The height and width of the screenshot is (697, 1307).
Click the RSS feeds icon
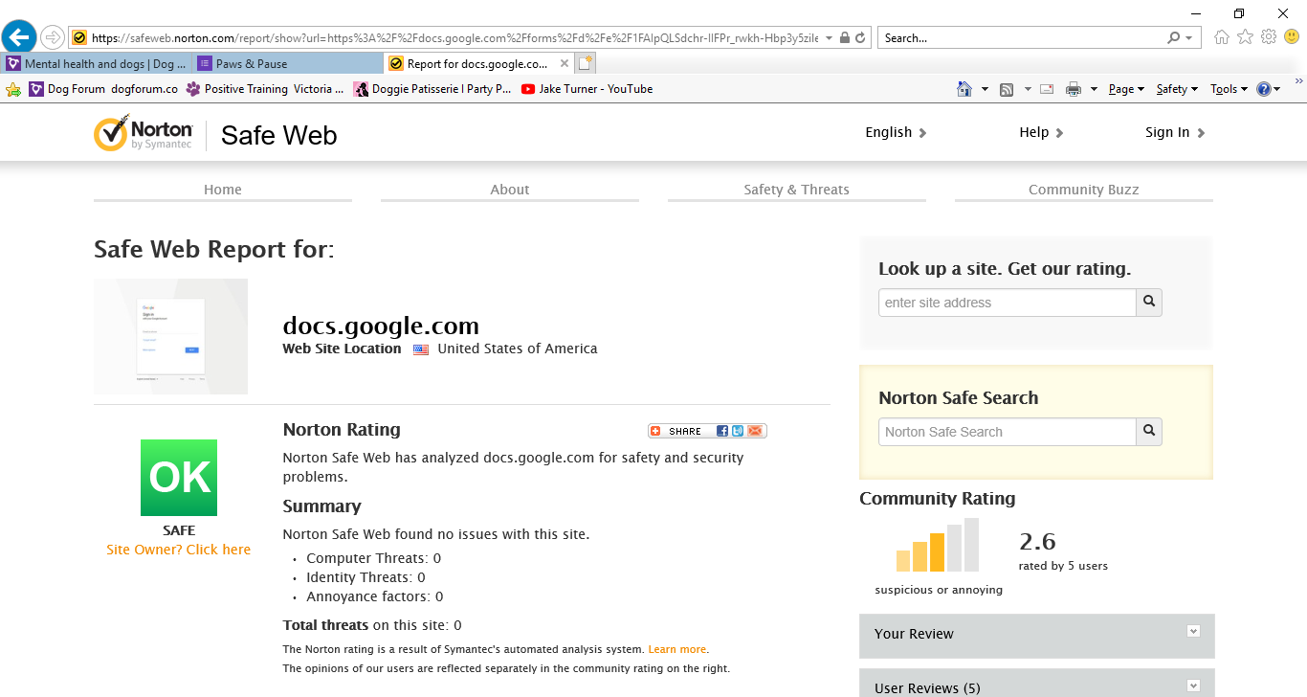[x=1007, y=89]
